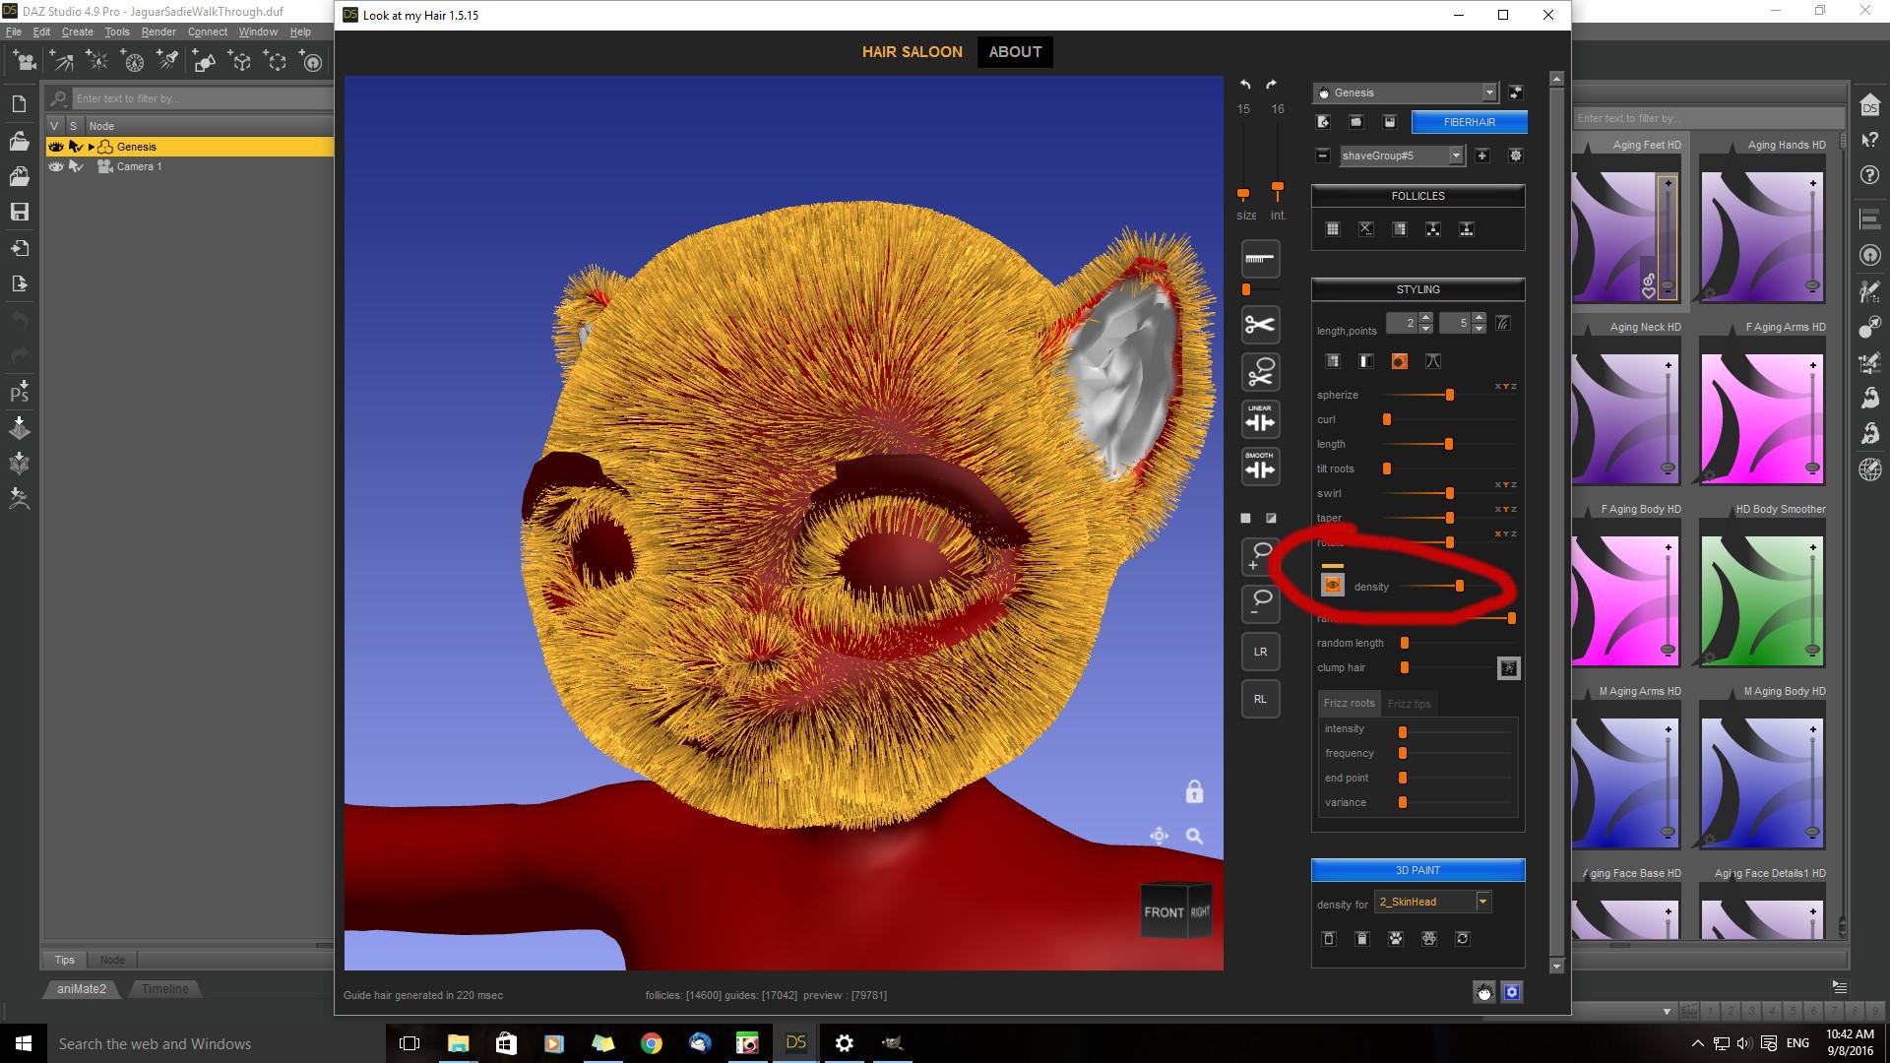
Task: Open the shaveGroup#5 dropdown
Action: [1455, 156]
